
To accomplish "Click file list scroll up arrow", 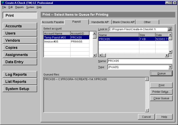I will click(170, 35).
